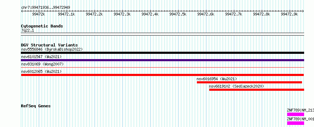Image resolution: width=314 pixels, height=127 pixels.
Task: Click the Cytogenetic Bands track title
Action: click(x=42, y=26)
